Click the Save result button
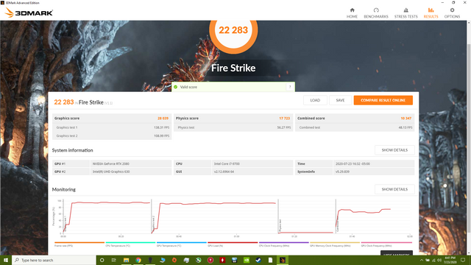This screenshot has width=471, height=265. pyautogui.click(x=340, y=100)
